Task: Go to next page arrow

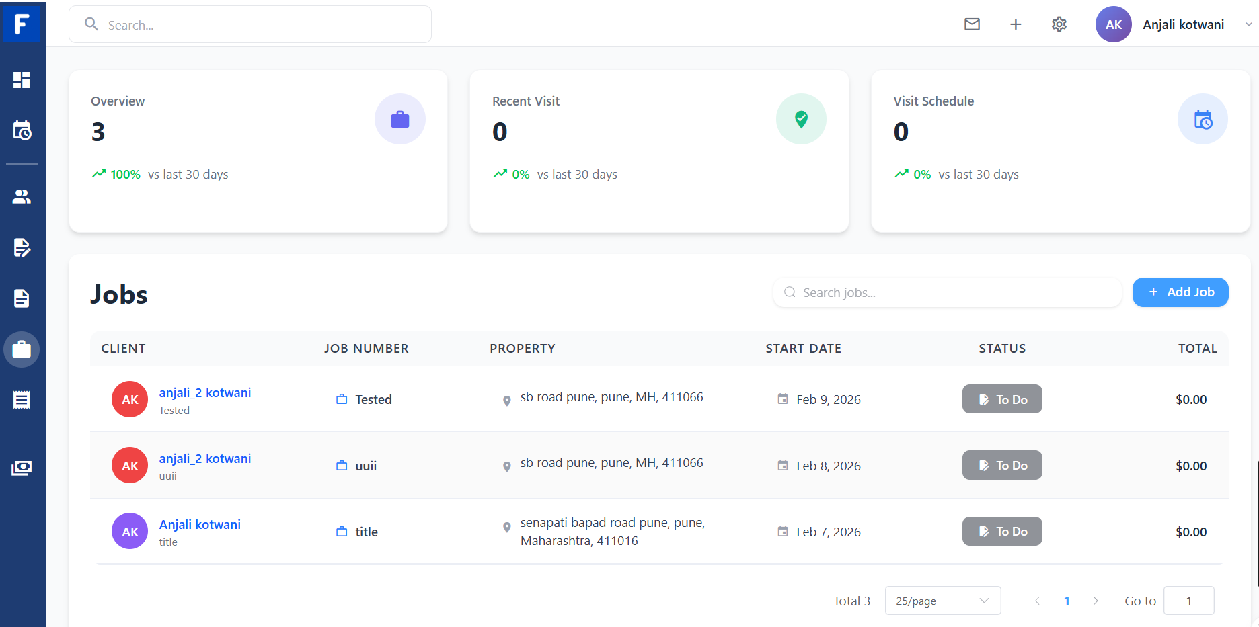Action: pyautogui.click(x=1096, y=601)
